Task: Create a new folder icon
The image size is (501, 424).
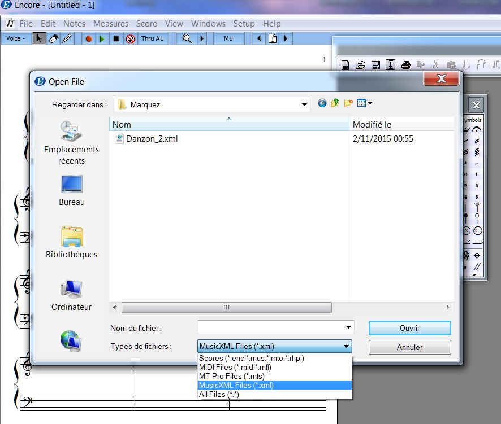Action: click(x=348, y=103)
